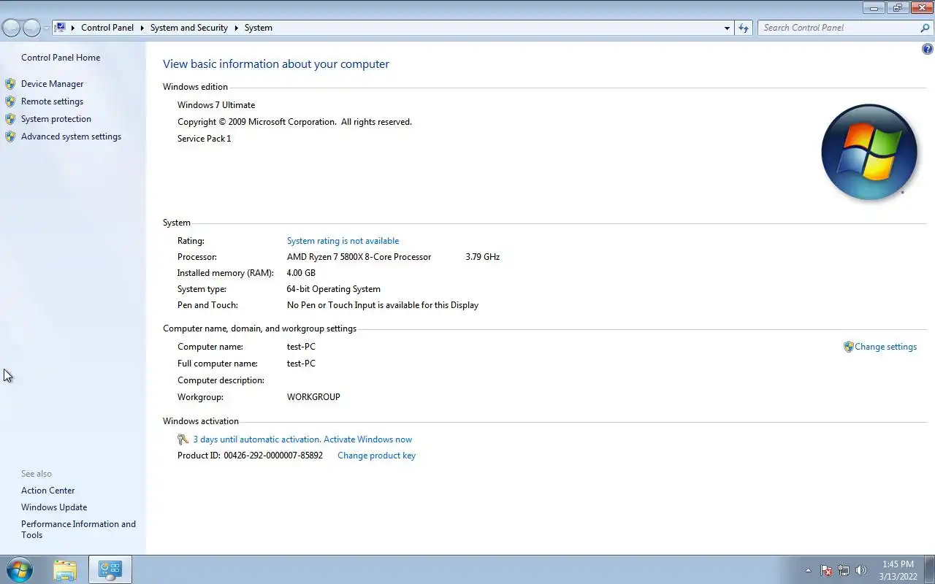Close the System window
Image resolution: width=935 pixels, height=584 pixels.
point(920,8)
